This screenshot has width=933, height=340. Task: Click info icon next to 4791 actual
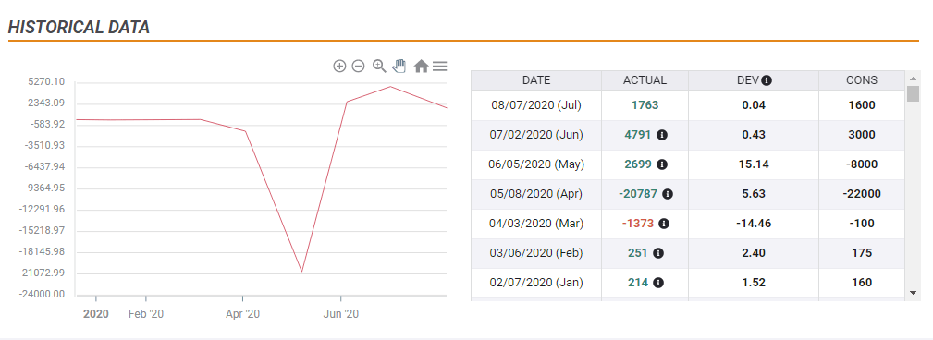662,135
